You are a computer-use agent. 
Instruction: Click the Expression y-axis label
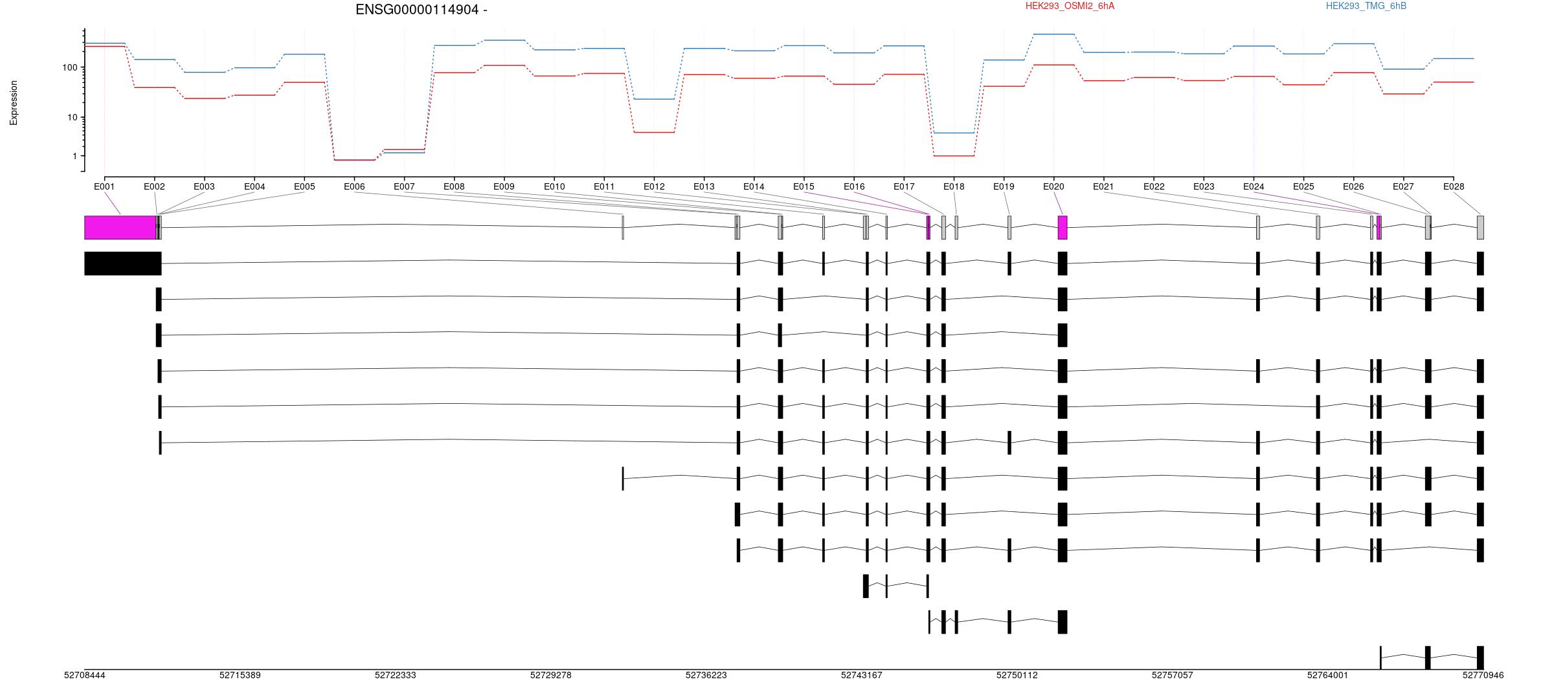[x=14, y=102]
